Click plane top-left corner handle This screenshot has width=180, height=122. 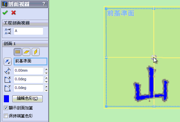pyautogui.click(x=106, y=9)
